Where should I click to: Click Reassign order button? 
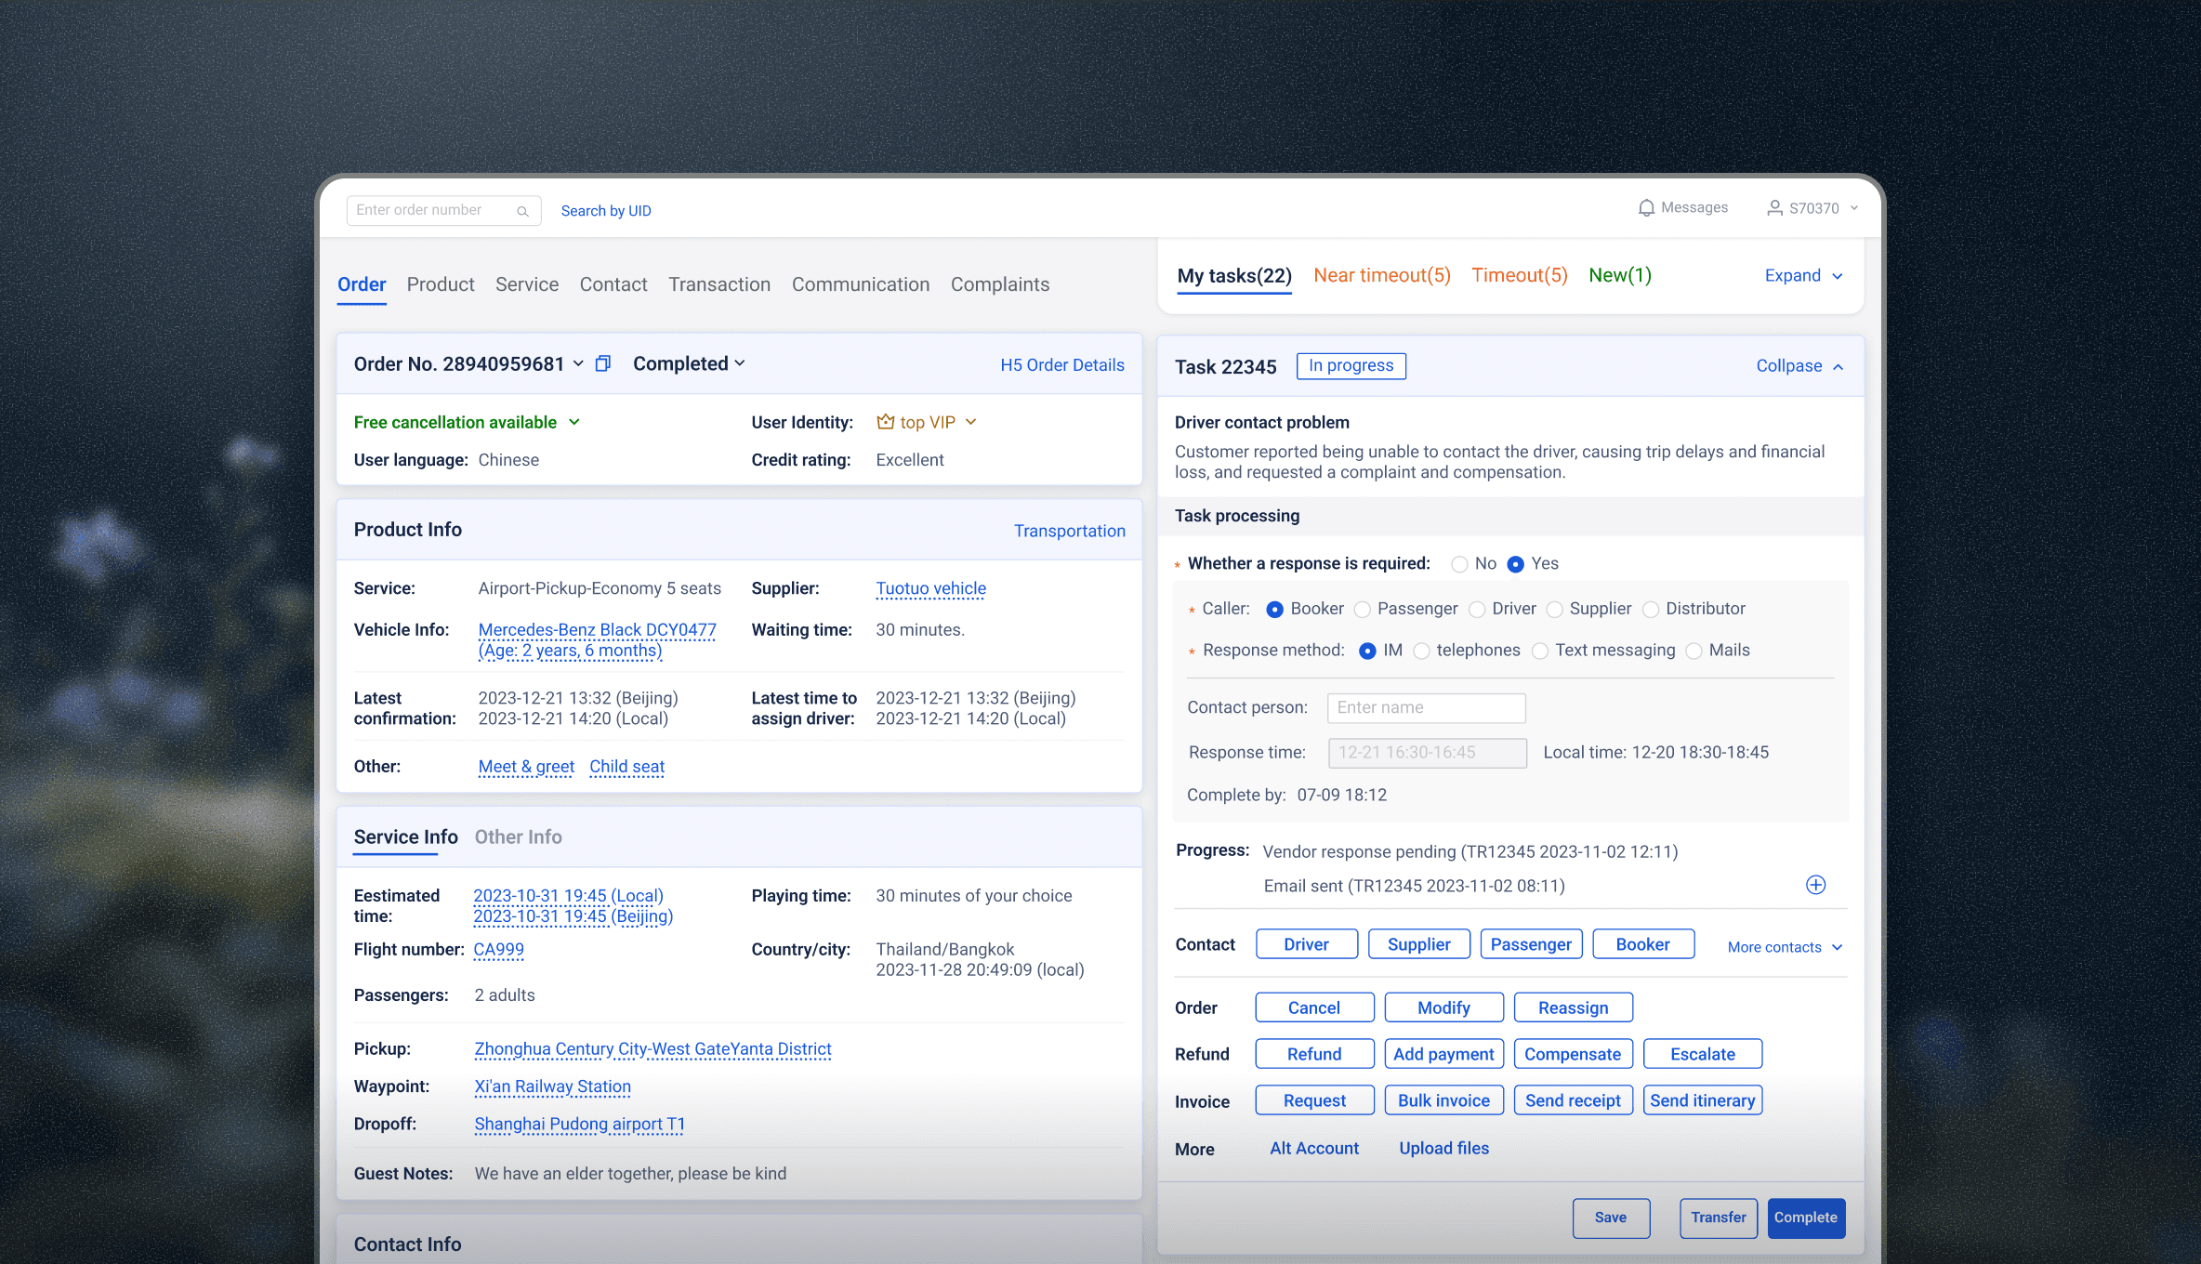[x=1573, y=1008]
